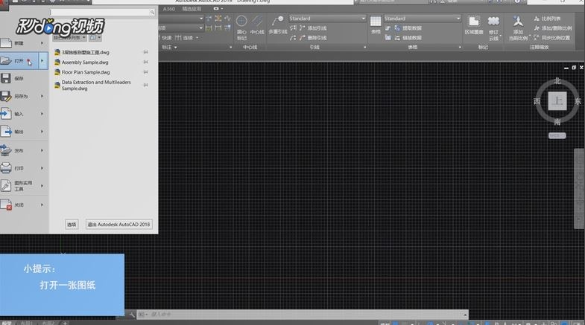Pin 3层独栋别墅施工图.dwg to recent list
This screenshot has height=325, width=585.
[146, 53]
